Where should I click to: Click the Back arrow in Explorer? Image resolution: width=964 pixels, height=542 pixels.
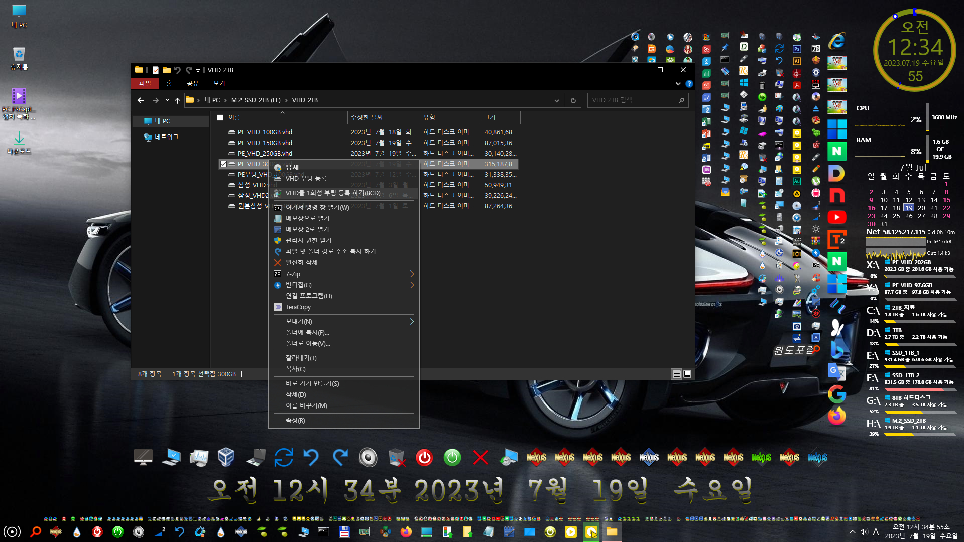(141, 100)
